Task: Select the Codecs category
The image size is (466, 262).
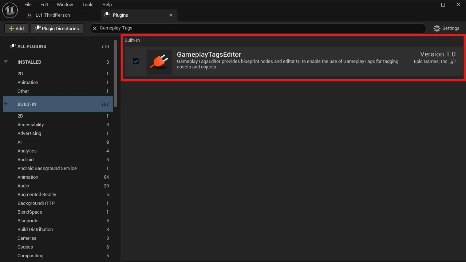Action: coord(58,247)
